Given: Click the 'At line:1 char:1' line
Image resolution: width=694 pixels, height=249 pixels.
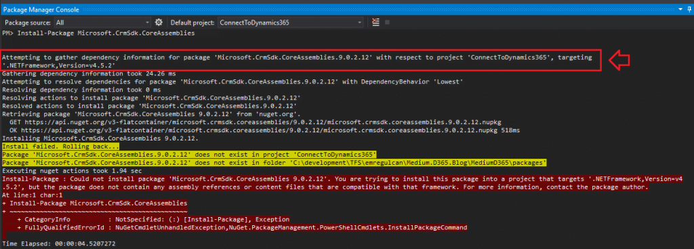Looking at the screenshot, I should (33, 195).
